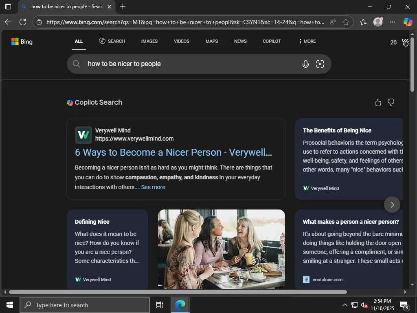Select the ALL results tab

[79, 41]
